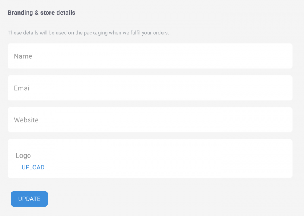Choose UPLOAD under the Logo label

(33, 167)
